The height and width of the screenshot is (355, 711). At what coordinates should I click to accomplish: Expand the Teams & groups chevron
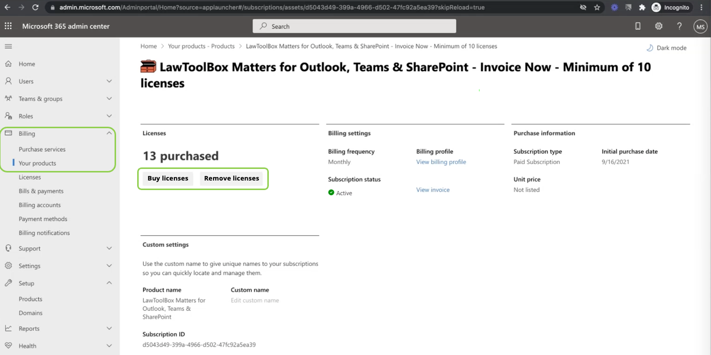tap(109, 99)
